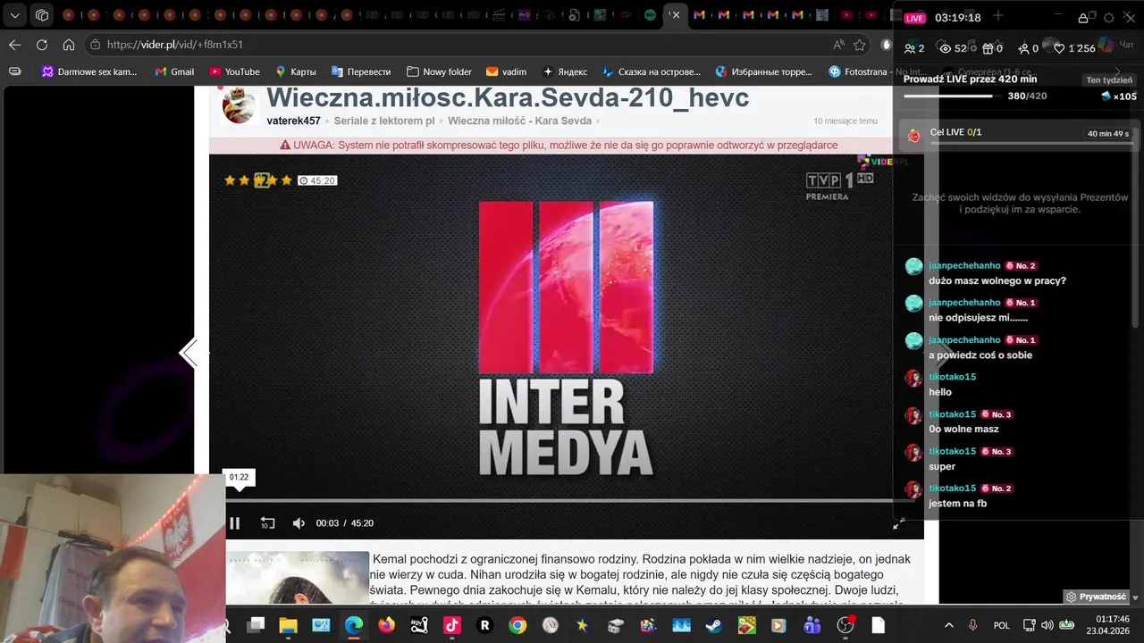
Task: View likes heart count
Action: coord(1074,48)
